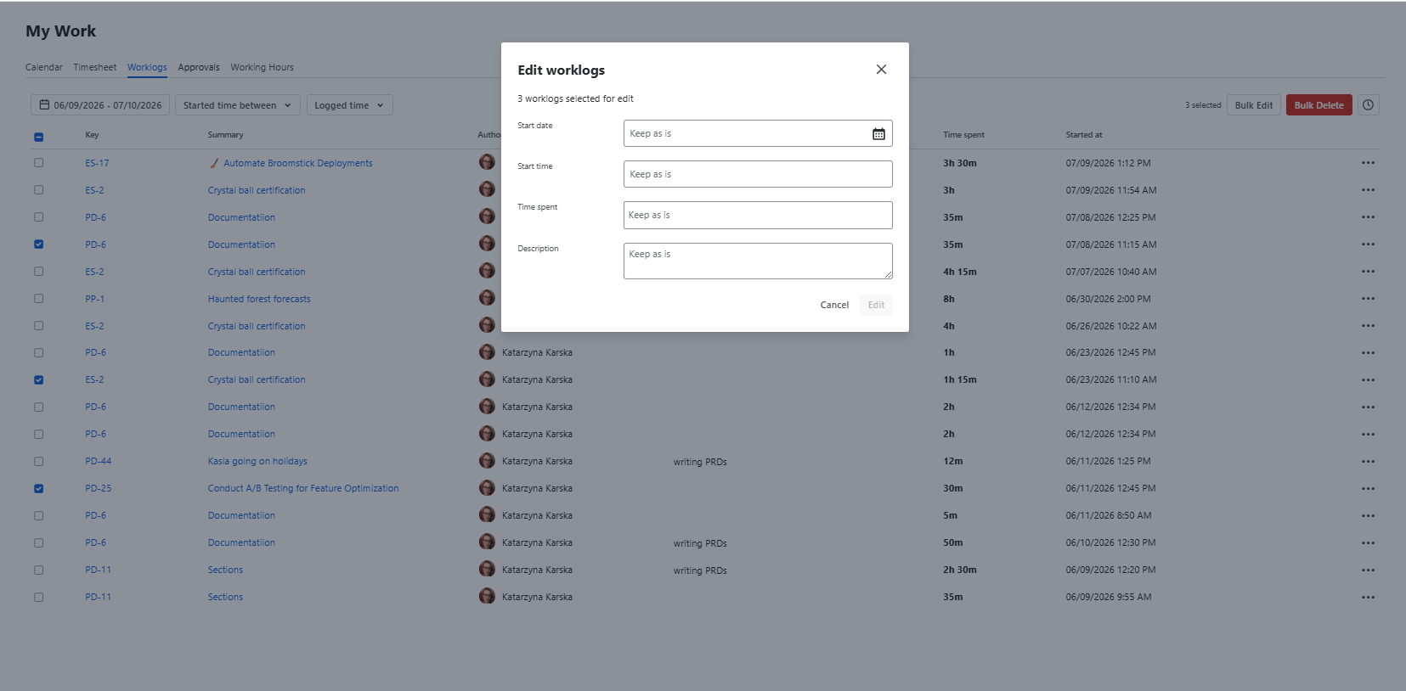Expand the Started time between dropdown
Screen dimensions: 1406x691
(x=238, y=105)
